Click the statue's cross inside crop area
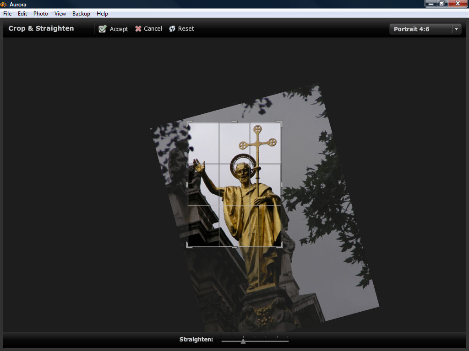Image resolution: width=469 pixels, height=351 pixels. click(257, 143)
